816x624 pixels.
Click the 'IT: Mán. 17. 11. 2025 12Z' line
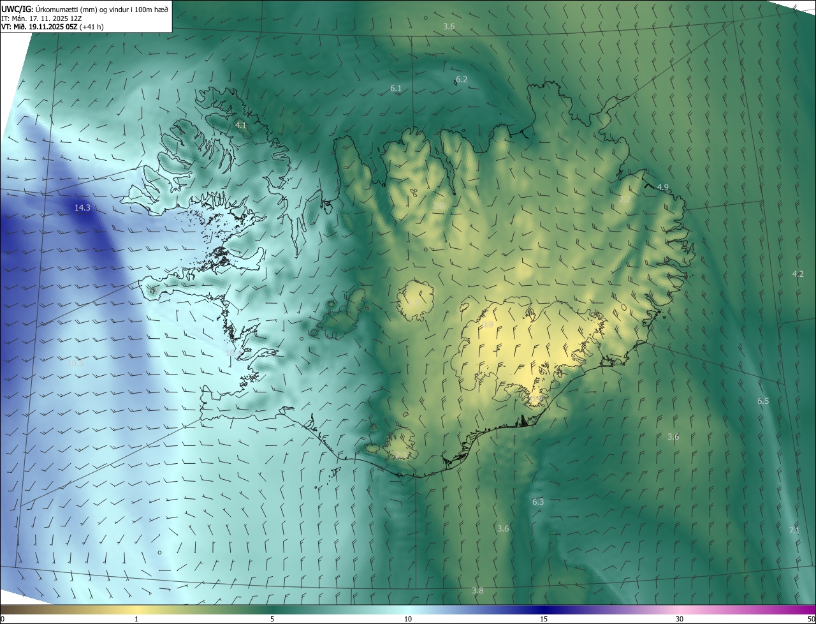42,18
